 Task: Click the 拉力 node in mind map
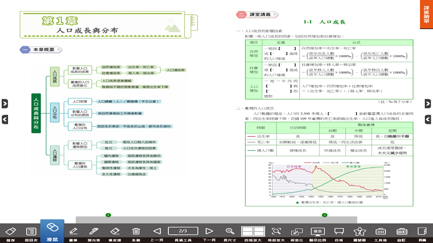108,142
